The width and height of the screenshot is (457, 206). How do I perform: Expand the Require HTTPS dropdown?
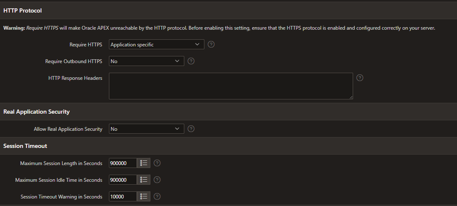coord(157,44)
